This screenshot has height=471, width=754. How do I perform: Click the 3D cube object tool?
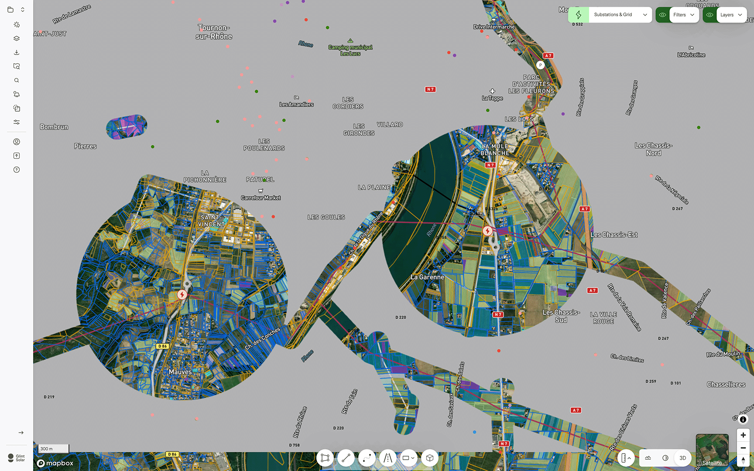(x=430, y=458)
